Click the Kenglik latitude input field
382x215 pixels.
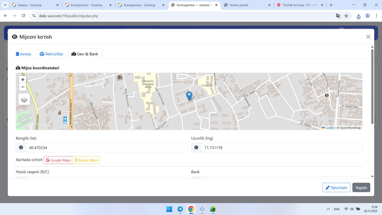point(106,148)
